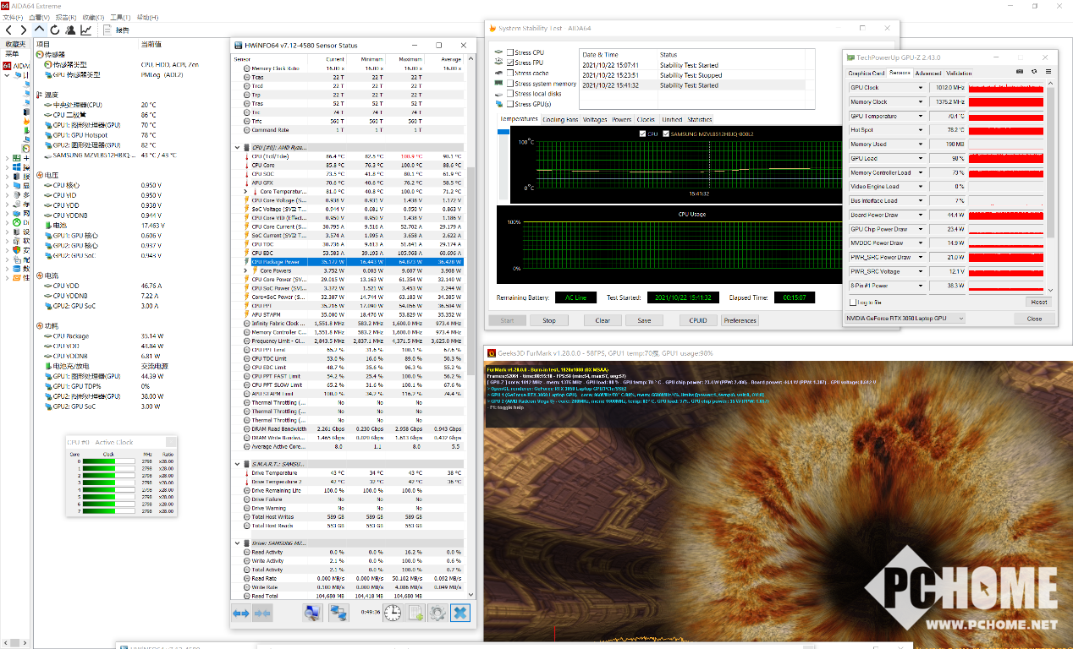The image size is (1073, 649).
Task: Open the GPU Clock sensor dropdown
Action: click(x=921, y=88)
